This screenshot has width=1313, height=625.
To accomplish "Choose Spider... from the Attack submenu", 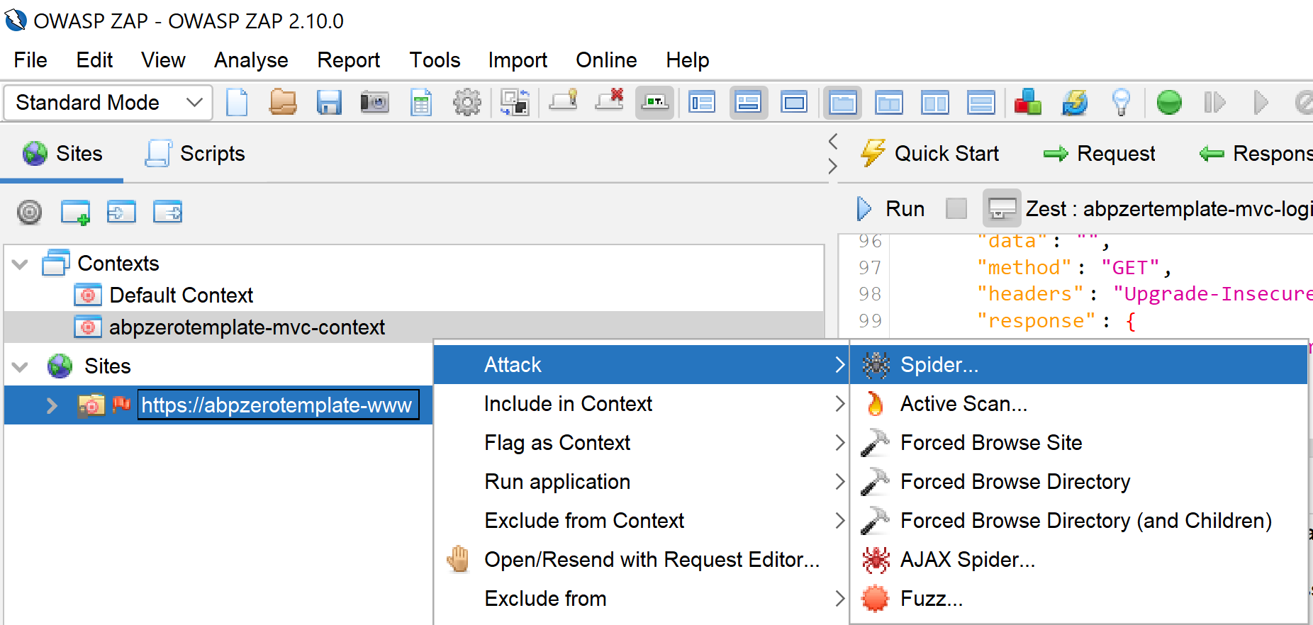I will [1079, 365].
